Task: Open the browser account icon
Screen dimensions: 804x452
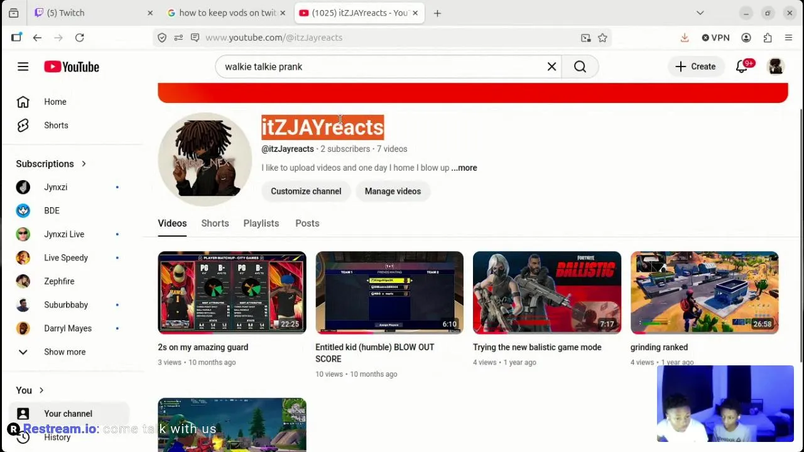Action: 746,38
